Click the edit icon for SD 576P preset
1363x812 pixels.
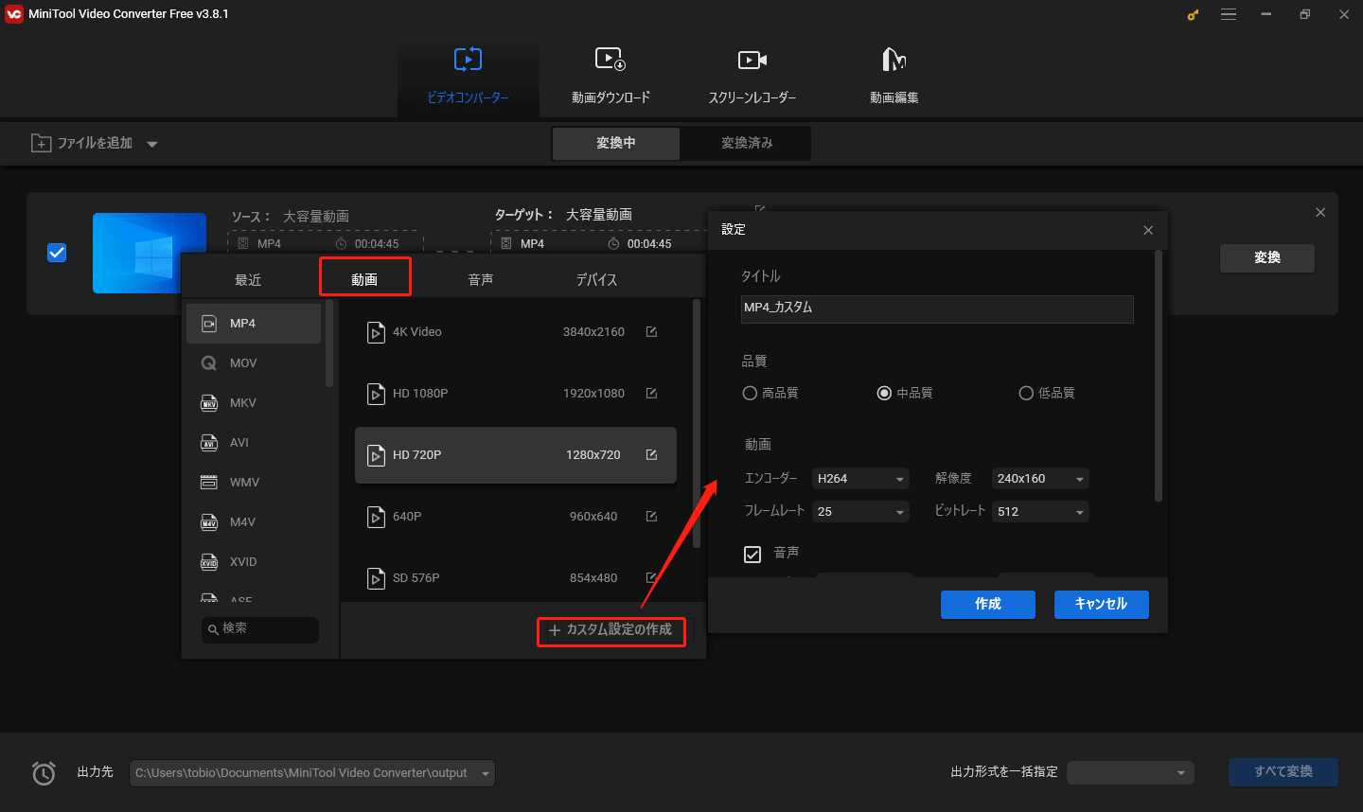(x=651, y=577)
